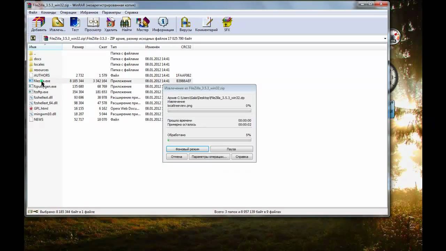This screenshot has width=446, height=251.
Task: Select fzshellext.dll file
Action: [x=43, y=98]
